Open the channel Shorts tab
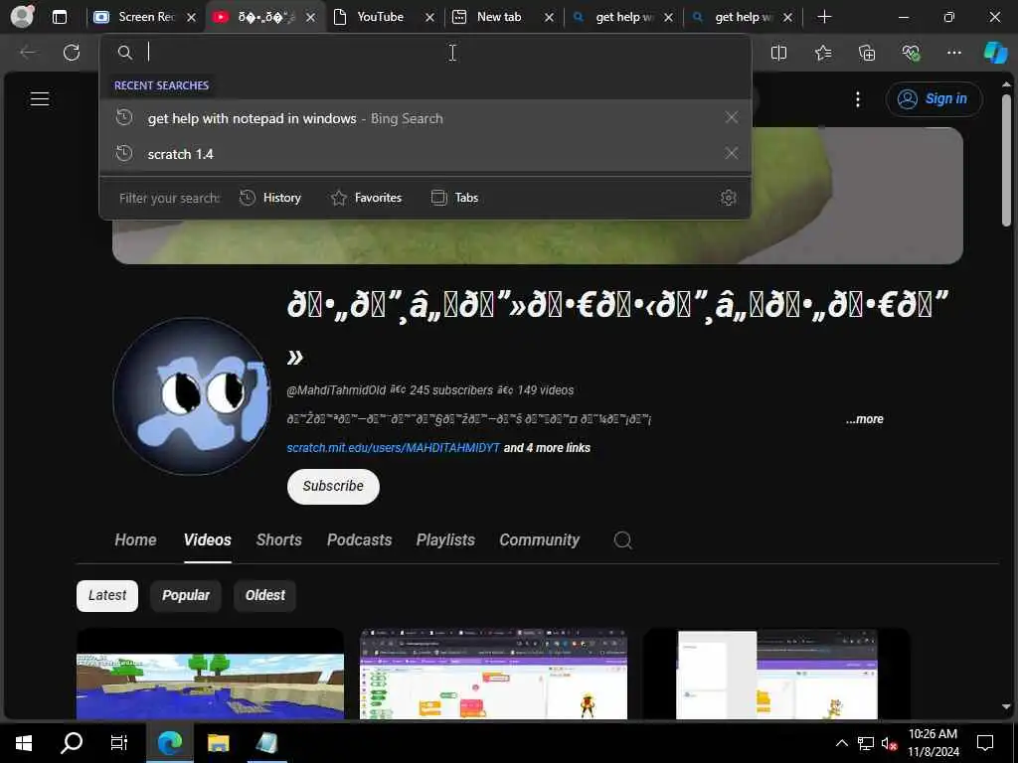The height and width of the screenshot is (763, 1018). point(279,539)
